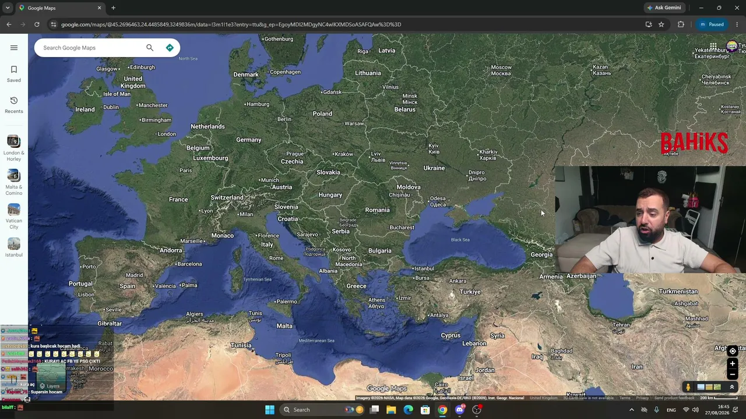This screenshot has height=419, width=746.
Task: Open the Google Maps hamburger menu
Action: 14,48
